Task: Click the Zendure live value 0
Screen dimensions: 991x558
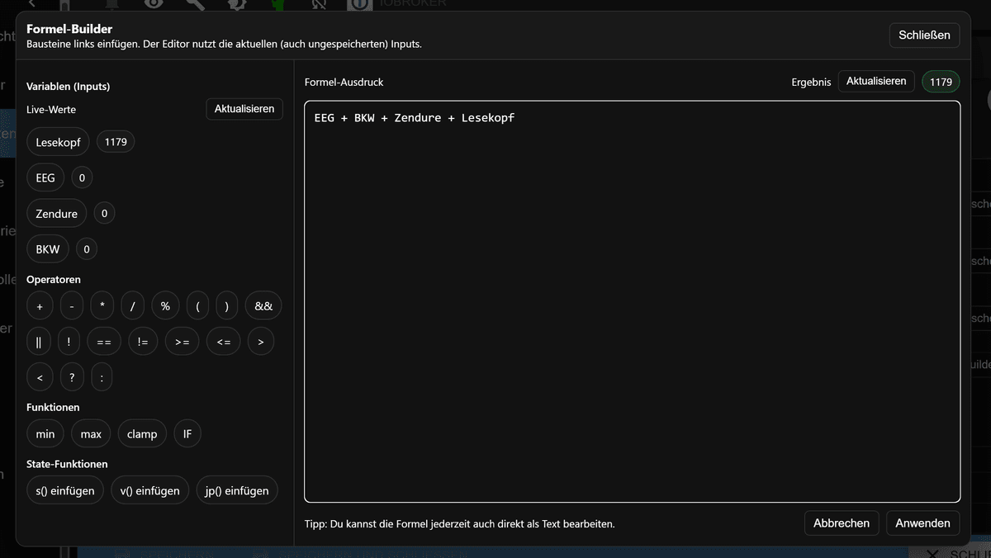Action: [x=104, y=213]
